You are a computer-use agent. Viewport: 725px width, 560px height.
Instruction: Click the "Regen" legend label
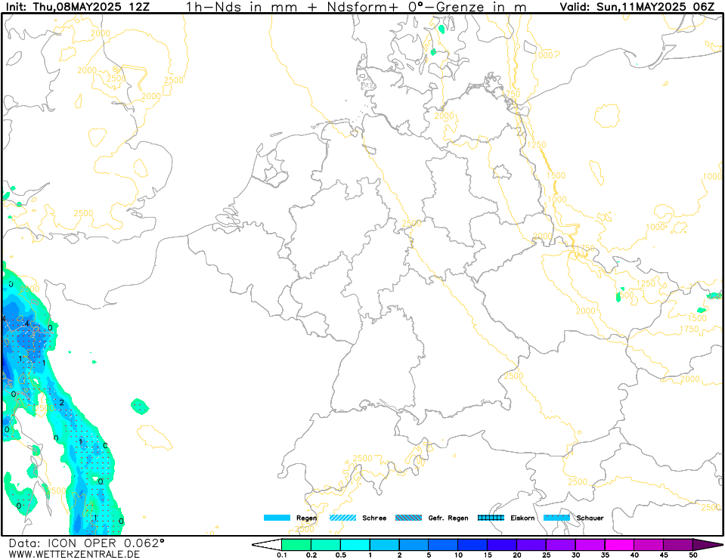click(x=306, y=518)
